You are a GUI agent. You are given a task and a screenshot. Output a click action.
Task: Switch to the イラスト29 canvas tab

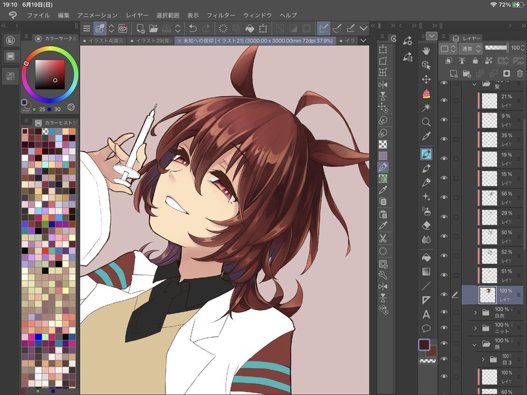152,41
